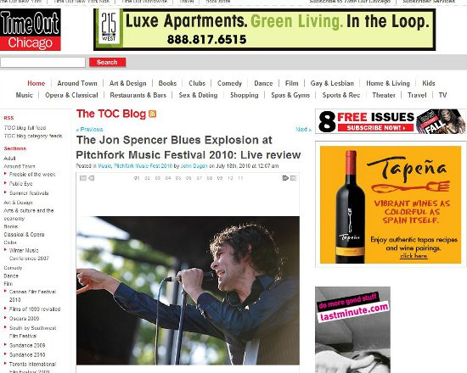Click the rightmost slideshow thumbnail grid icon
The width and height of the screenshot is (467, 373).
point(294,178)
